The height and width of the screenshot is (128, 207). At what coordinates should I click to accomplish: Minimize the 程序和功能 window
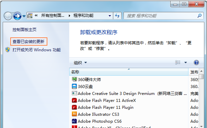coord(175,4)
